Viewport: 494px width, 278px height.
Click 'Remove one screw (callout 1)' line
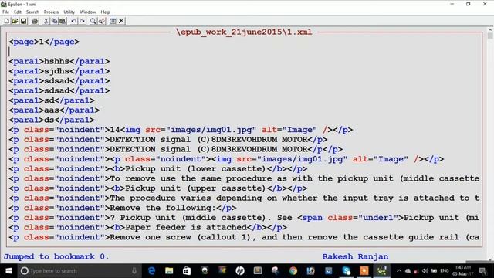(x=244, y=237)
